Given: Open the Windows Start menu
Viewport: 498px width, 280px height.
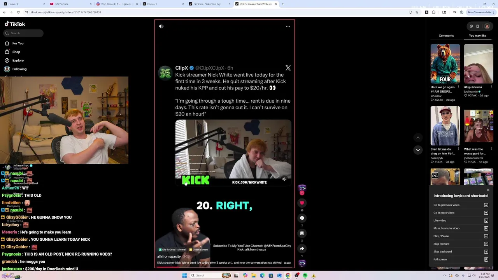Looking at the screenshot, I should click(184, 275).
